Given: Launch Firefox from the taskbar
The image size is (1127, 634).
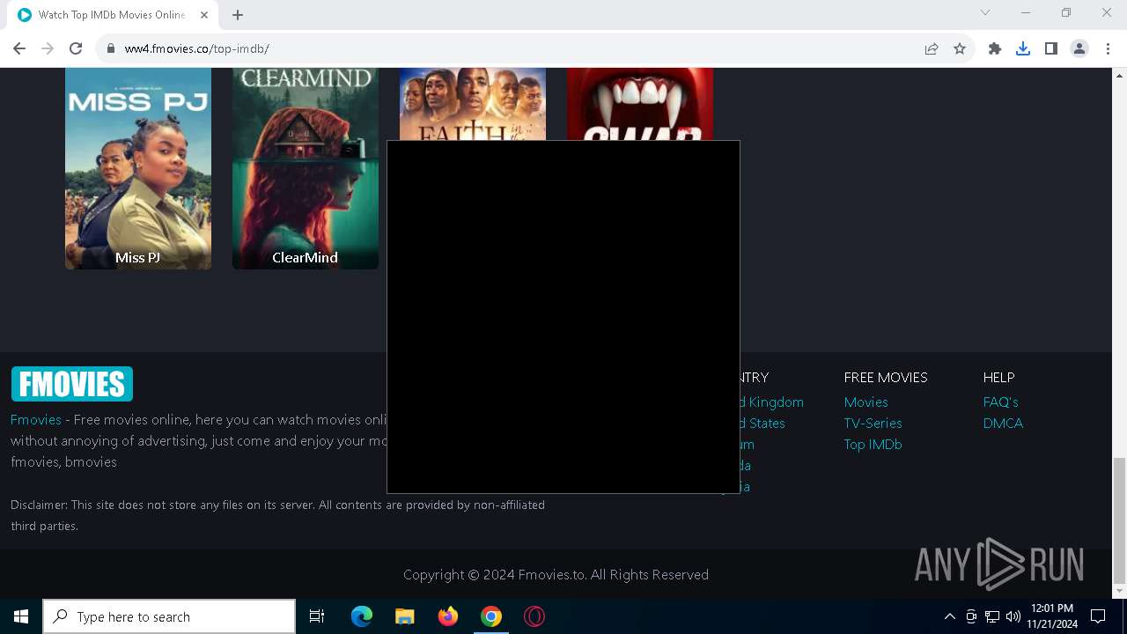Looking at the screenshot, I should click(448, 616).
